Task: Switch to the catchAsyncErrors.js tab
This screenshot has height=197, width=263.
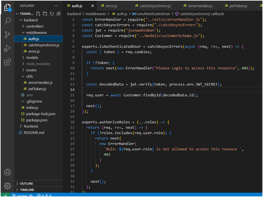Action: [x=155, y=6]
